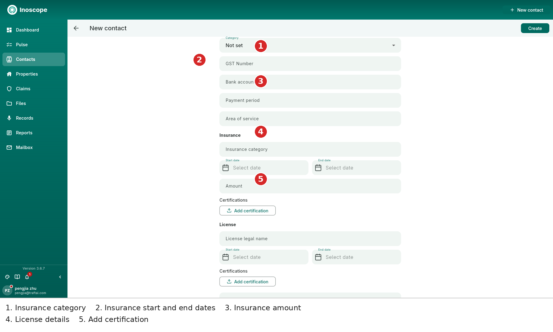This screenshot has width=553, height=332.
Task: Focus the Amount field
Action: point(310,186)
